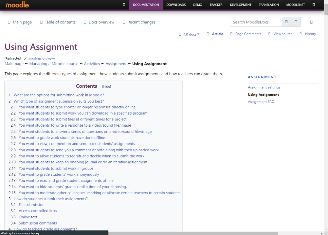Open Assignment FAQ in sidebar

(x=261, y=102)
